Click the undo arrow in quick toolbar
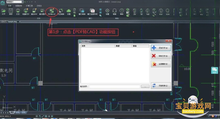This screenshot has width=220, height=119. point(25,2)
